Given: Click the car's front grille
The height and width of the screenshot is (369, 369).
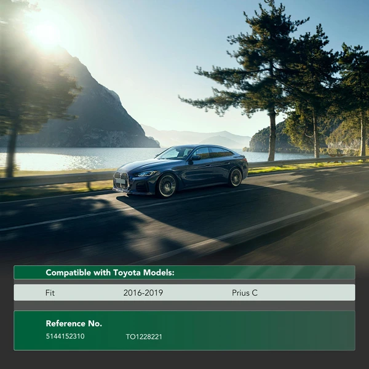Looking at the screenshot, I should 122,181.
